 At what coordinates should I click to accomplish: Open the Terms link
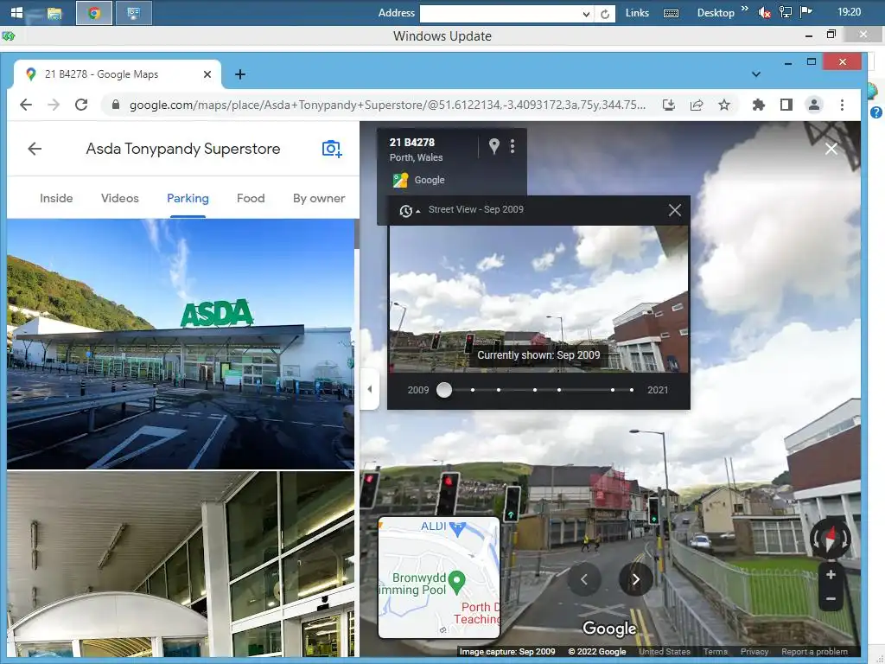(x=715, y=652)
